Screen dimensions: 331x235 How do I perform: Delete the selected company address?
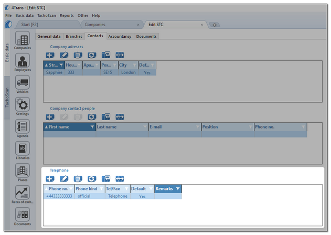click(78, 55)
